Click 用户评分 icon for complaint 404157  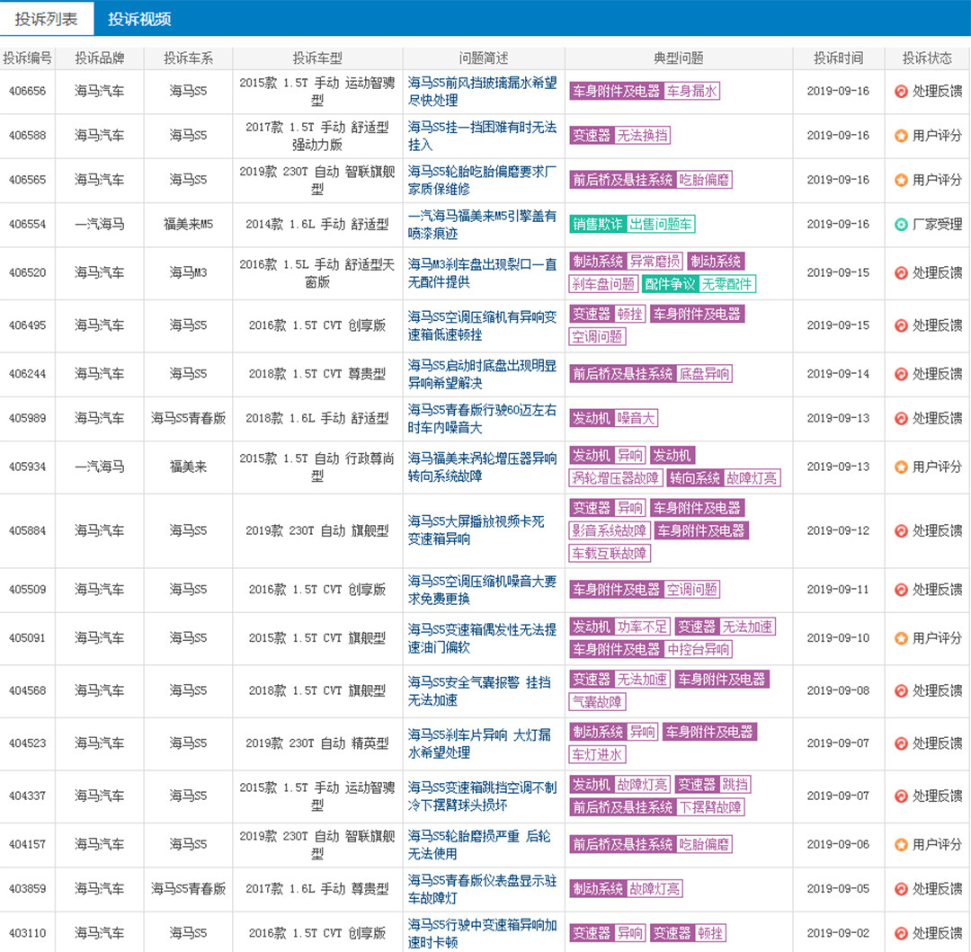(x=901, y=845)
